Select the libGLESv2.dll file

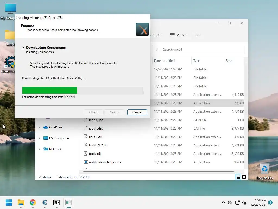point(98,145)
